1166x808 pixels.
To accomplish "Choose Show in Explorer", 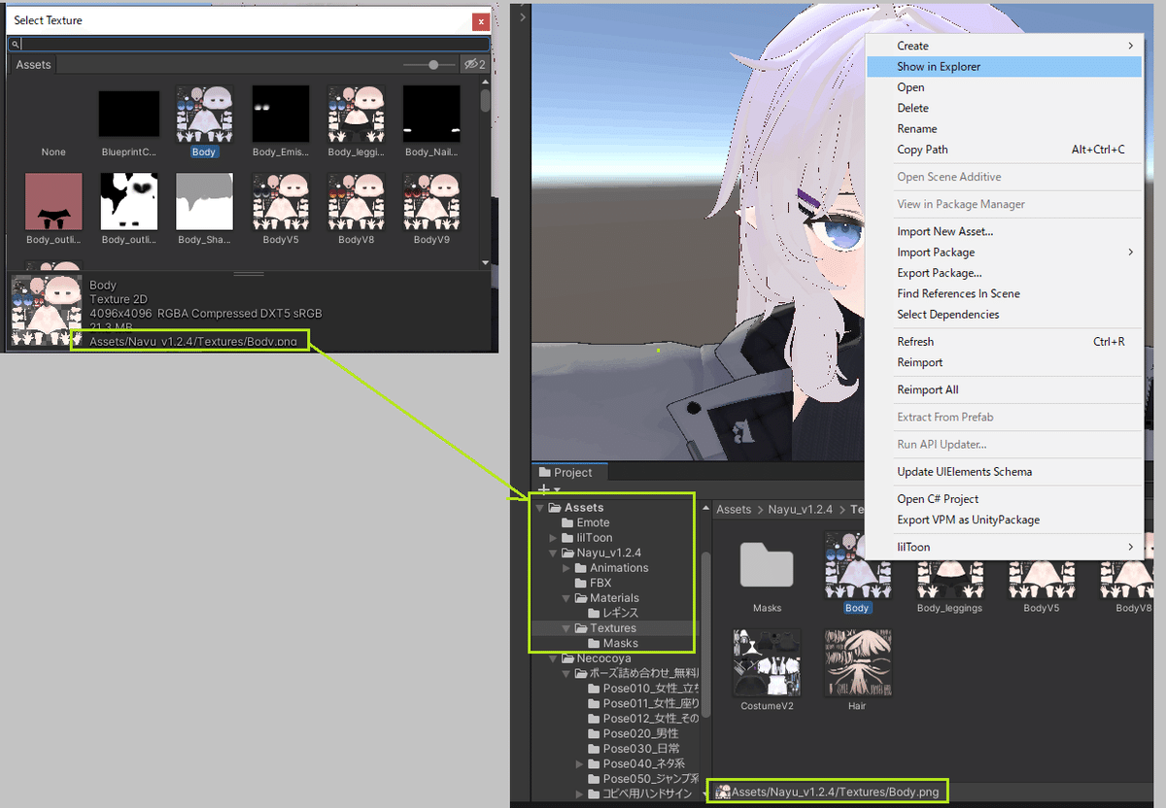I will point(1004,67).
